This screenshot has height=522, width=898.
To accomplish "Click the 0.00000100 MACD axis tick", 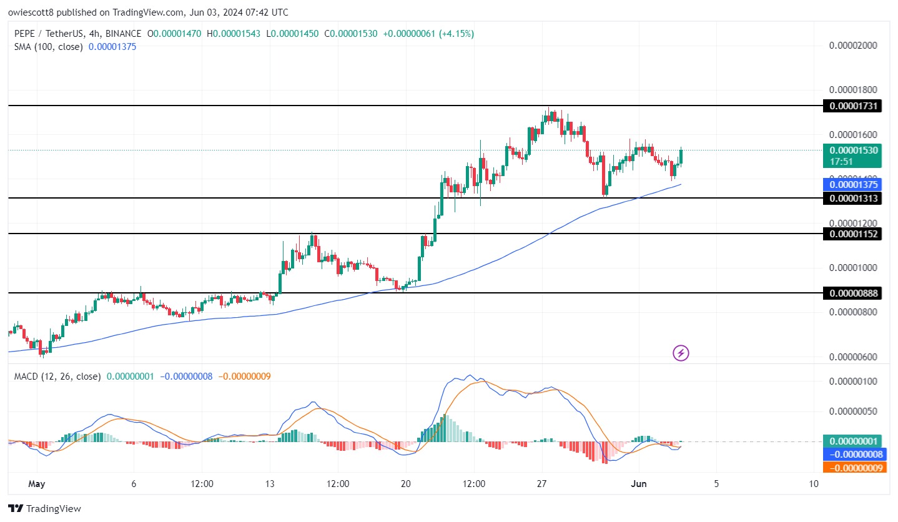I will coord(852,382).
